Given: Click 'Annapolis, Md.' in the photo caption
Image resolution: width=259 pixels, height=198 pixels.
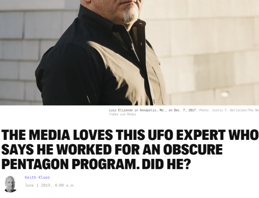Looking at the screenshot, I should tap(153, 110).
